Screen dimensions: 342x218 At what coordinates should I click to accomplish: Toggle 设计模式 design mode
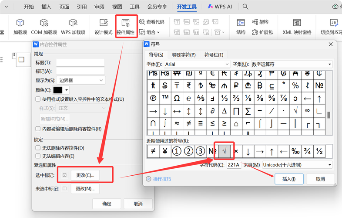tap(104, 27)
